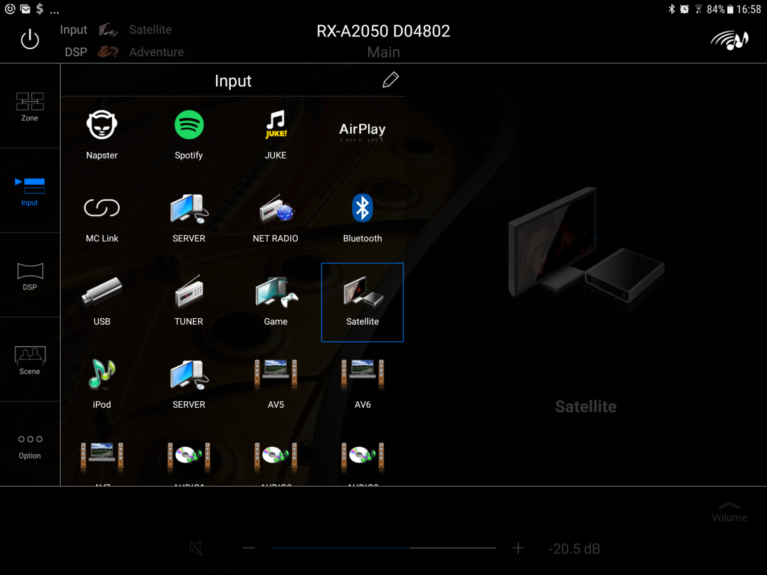Increase volume with plus button
The image size is (767, 575).
click(518, 548)
